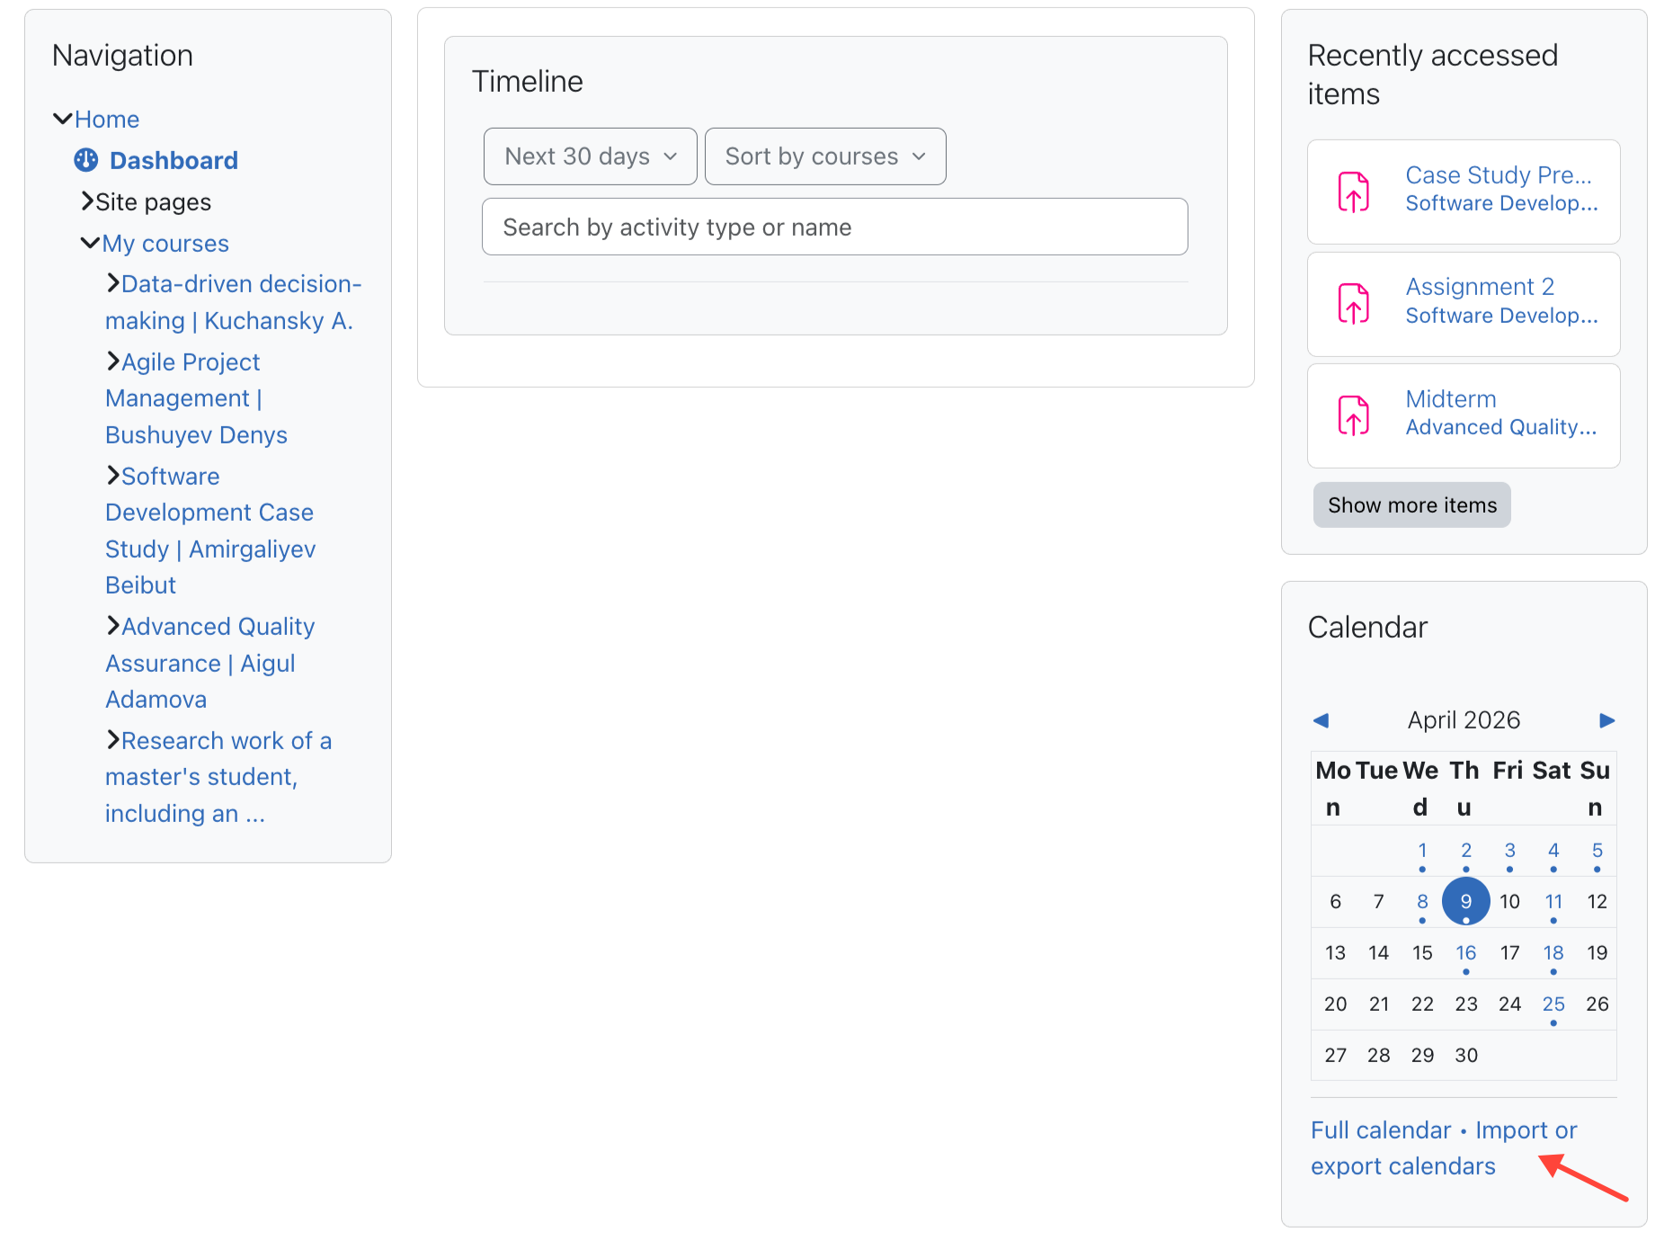Screen dimensions: 1673x1241
Task: Expand the Agile Project Management course
Action: point(112,361)
